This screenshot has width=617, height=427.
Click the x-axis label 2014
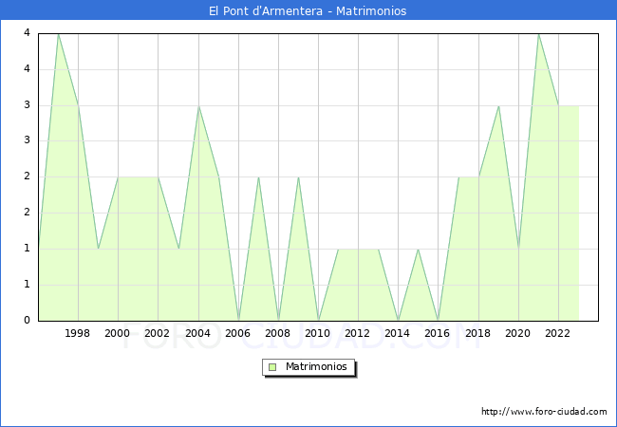(x=397, y=333)
